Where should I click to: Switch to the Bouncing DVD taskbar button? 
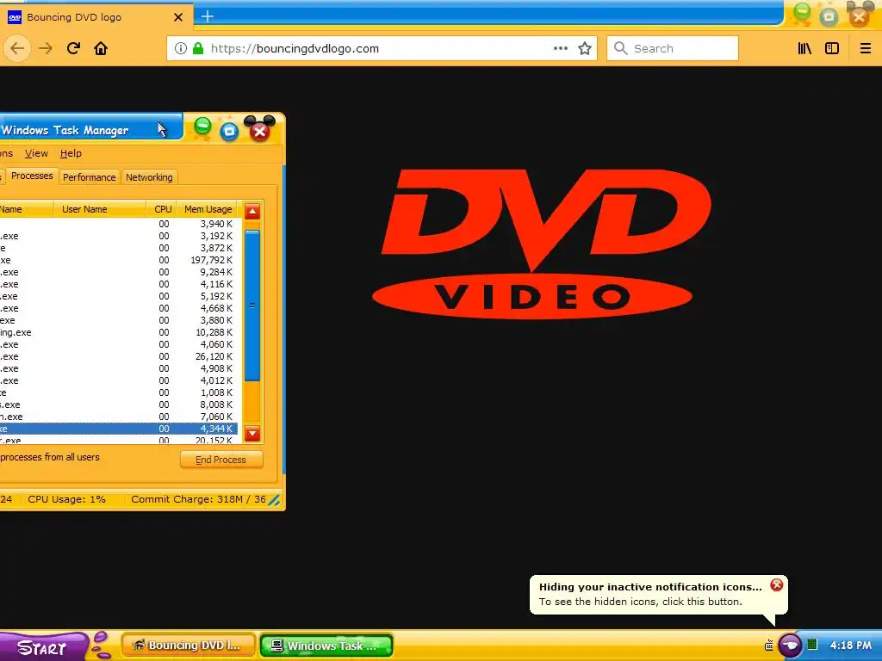[189, 646]
